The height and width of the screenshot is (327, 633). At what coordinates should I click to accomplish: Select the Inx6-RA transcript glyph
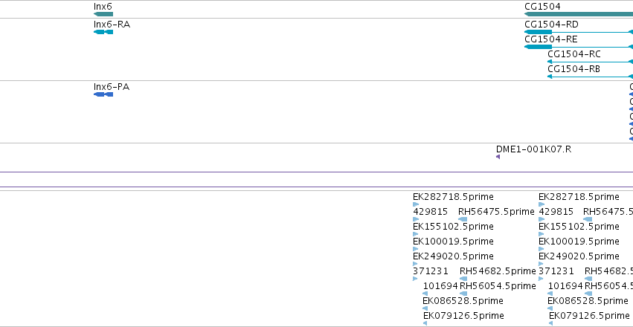pos(103,32)
